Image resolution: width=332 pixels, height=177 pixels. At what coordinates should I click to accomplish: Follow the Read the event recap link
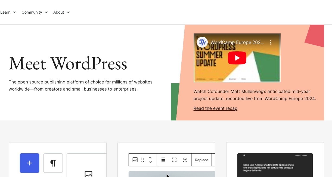click(x=215, y=108)
